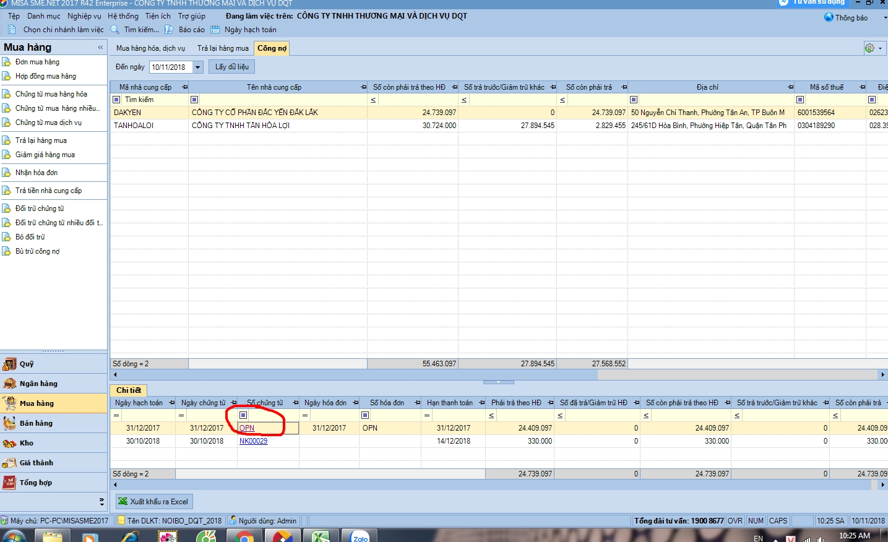Open Nhận hóa đơn
Viewport: 888px width, 542px height.
36,173
